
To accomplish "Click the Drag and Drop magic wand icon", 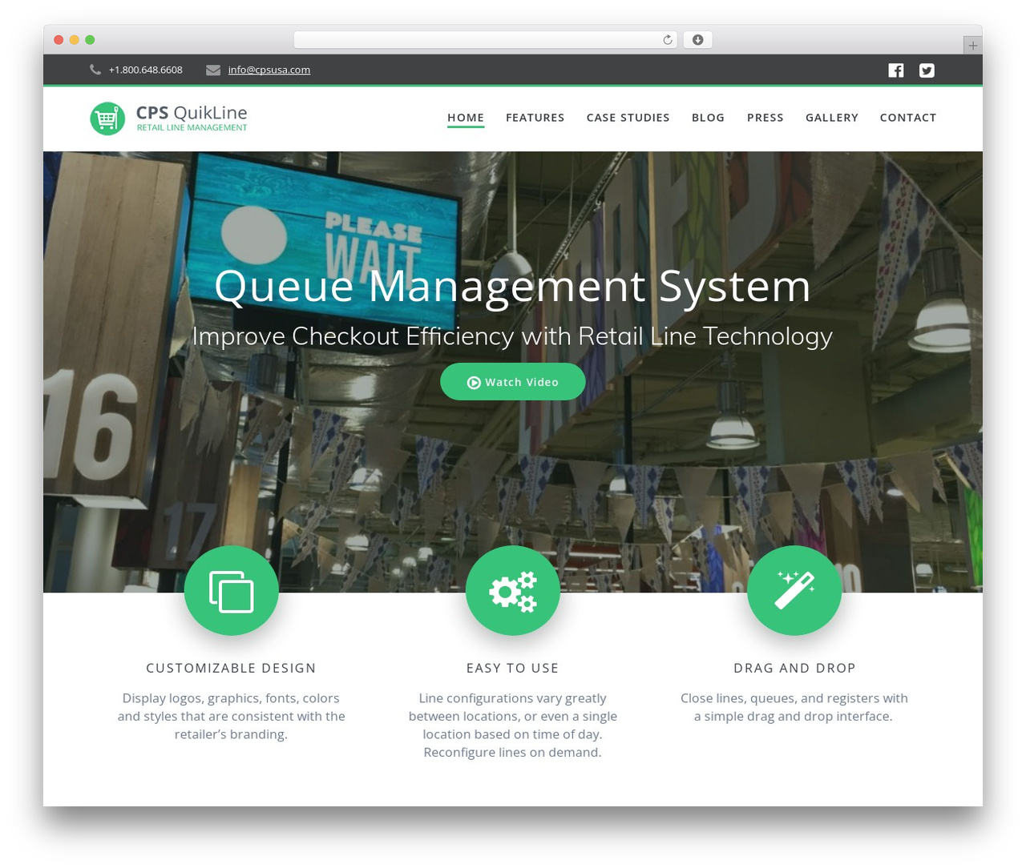I will point(794,591).
